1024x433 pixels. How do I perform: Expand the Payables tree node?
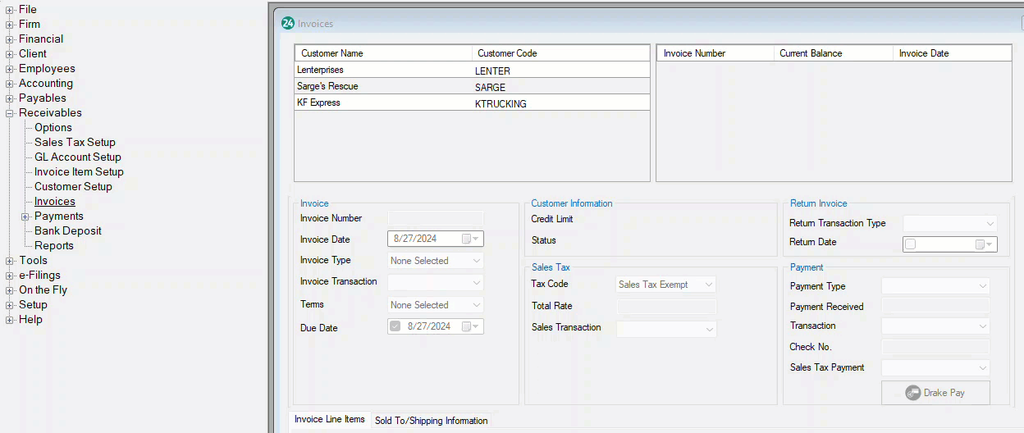click(x=10, y=98)
